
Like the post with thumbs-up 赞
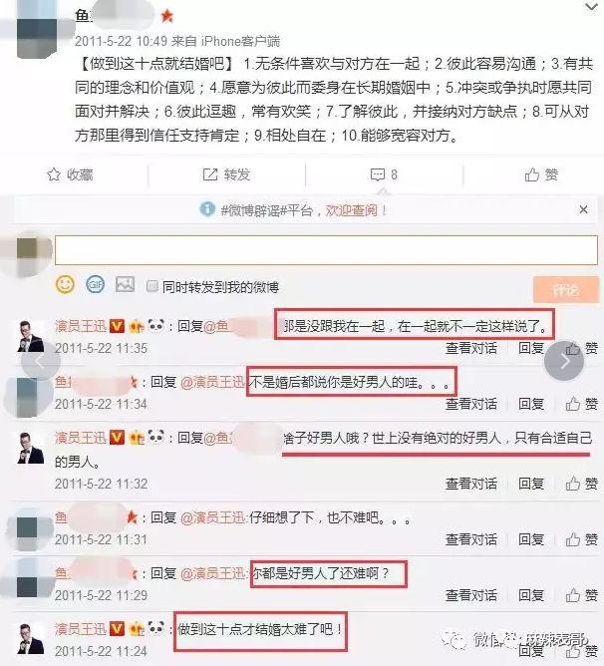click(531, 174)
